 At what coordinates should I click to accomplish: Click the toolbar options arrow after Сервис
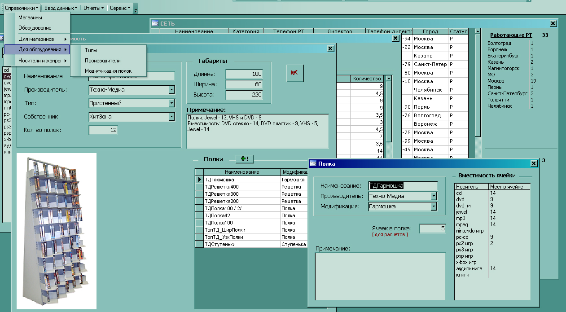tap(136, 9)
